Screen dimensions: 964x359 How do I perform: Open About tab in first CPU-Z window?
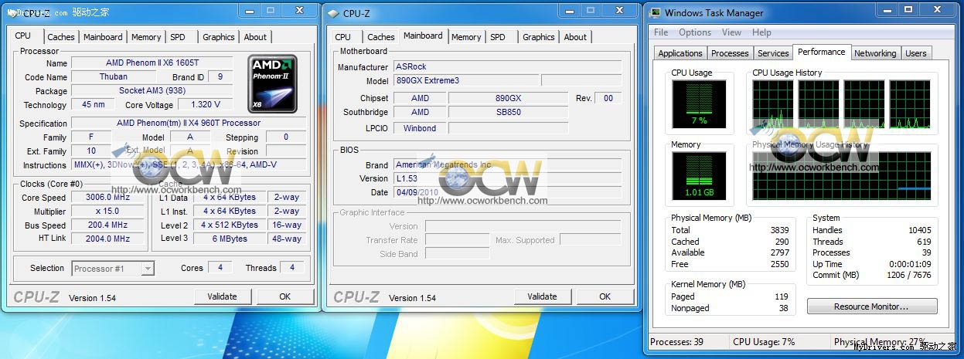click(x=255, y=37)
